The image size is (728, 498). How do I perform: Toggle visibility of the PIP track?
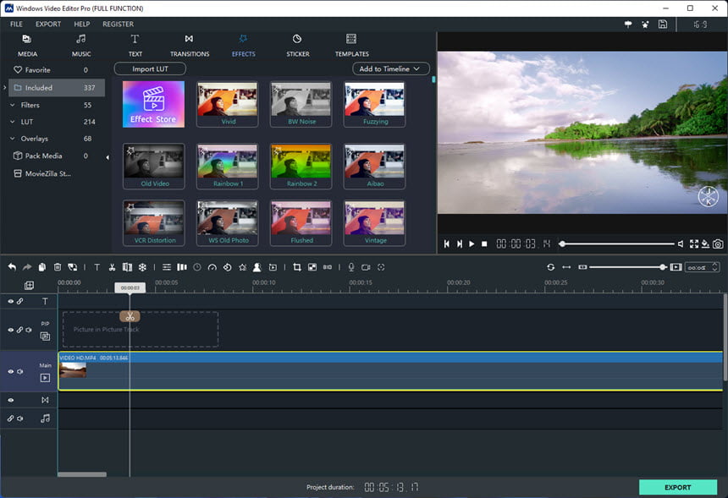(10, 330)
